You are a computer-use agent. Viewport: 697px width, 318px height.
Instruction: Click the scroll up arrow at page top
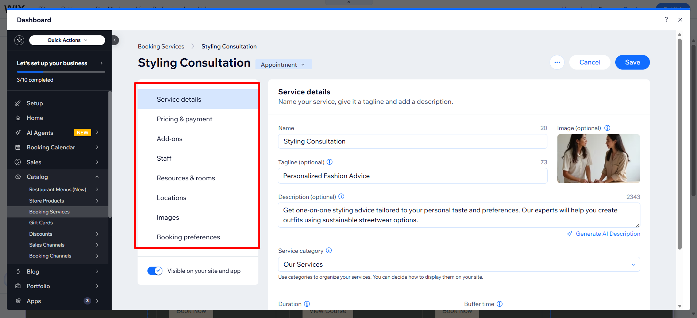tap(679, 34)
